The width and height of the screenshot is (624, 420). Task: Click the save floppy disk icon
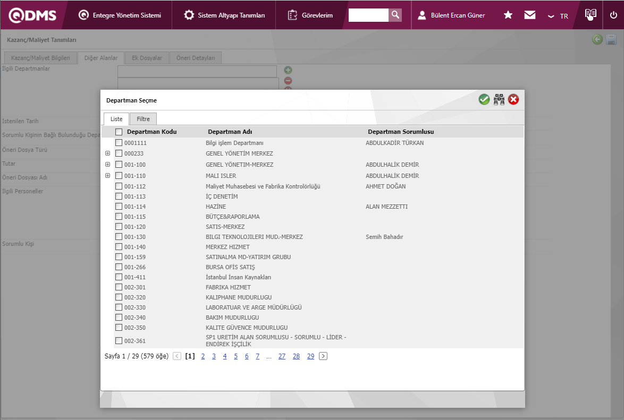pyautogui.click(x=611, y=39)
